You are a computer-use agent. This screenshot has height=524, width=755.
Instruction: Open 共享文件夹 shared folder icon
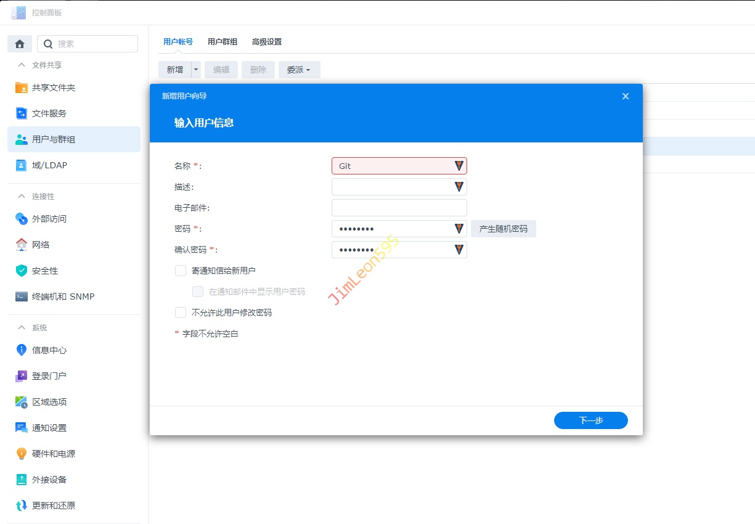tap(22, 88)
